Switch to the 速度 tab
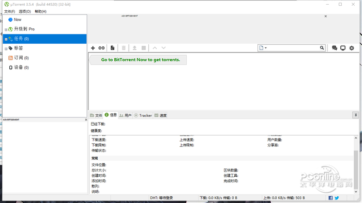362x203 pixels. pyautogui.click(x=160, y=115)
